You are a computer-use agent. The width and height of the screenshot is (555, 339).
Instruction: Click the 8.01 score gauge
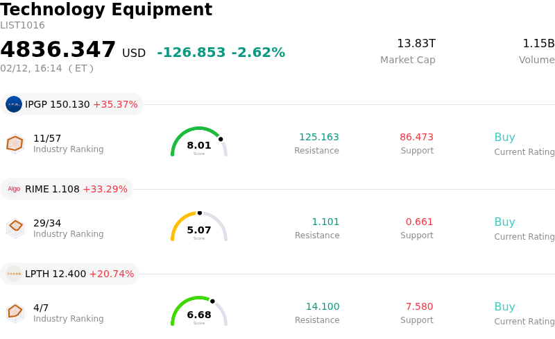click(x=199, y=142)
